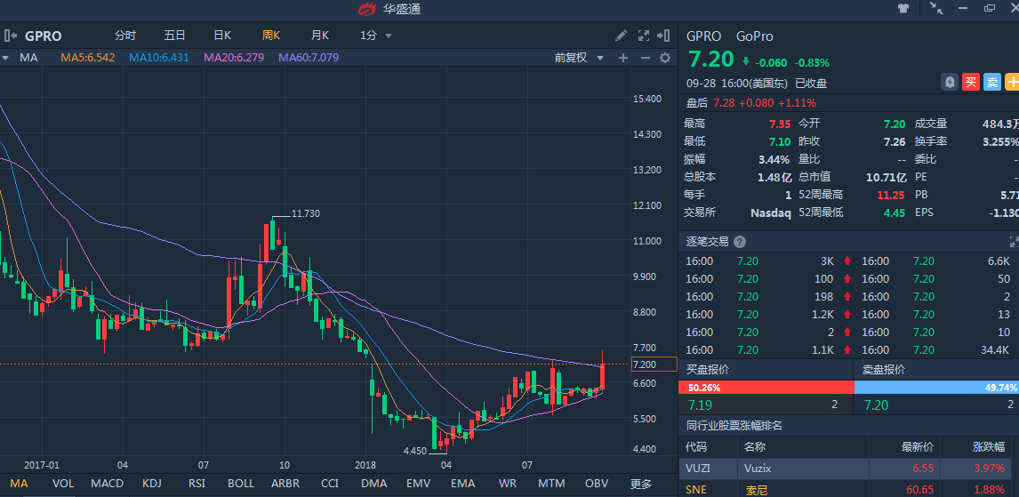This screenshot has height=497, width=1019.
Task: Click the 7.200 current price tag
Action: click(654, 365)
